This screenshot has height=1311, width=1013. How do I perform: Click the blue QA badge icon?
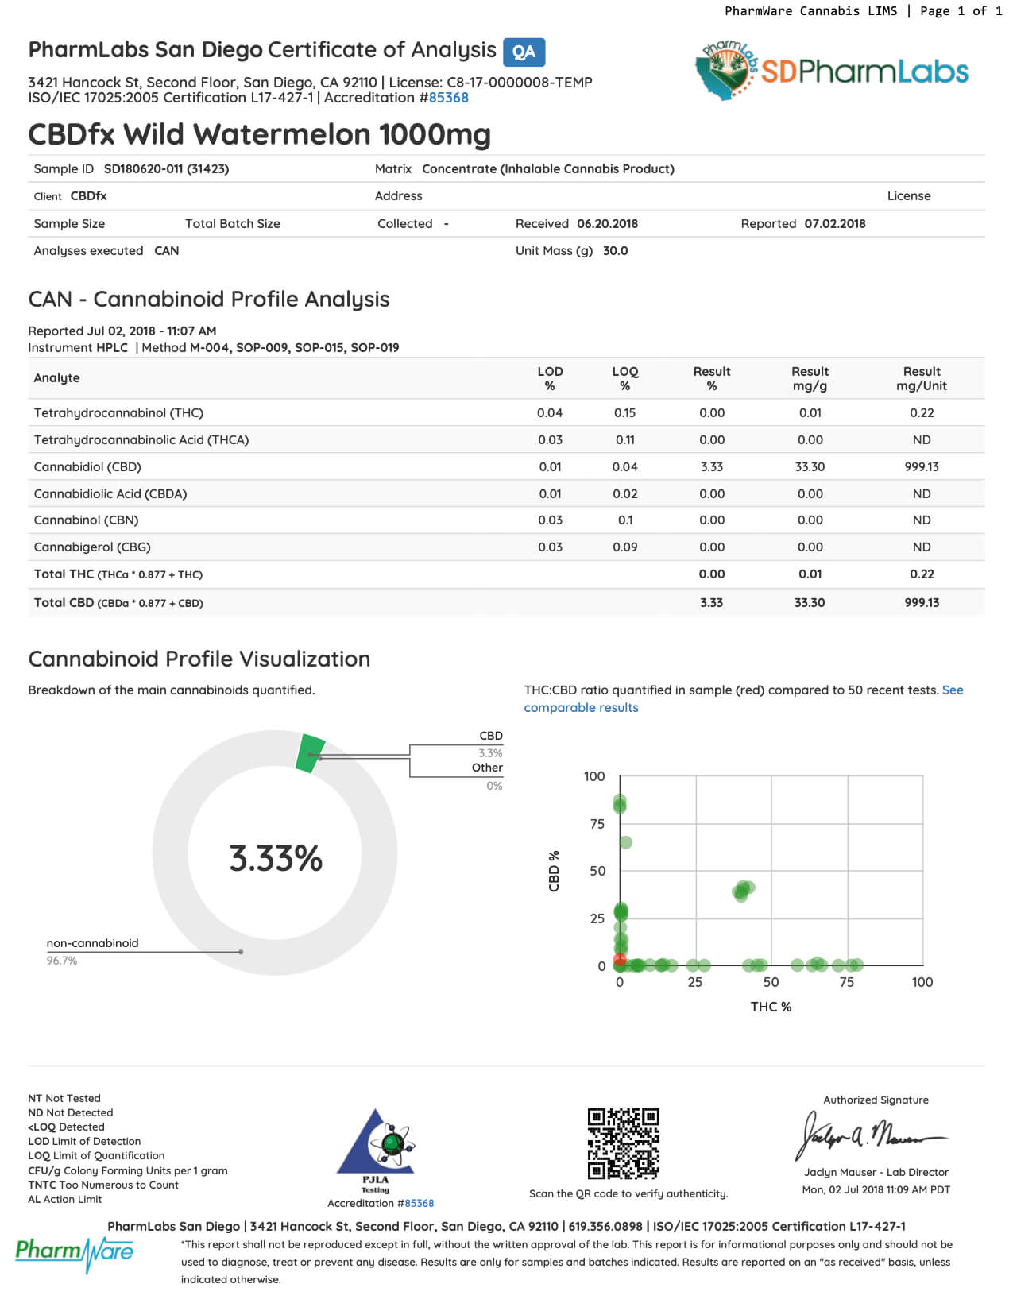tap(524, 52)
